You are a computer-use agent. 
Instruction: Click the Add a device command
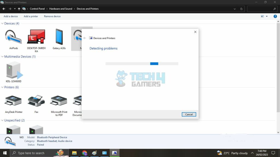tap(11, 16)
